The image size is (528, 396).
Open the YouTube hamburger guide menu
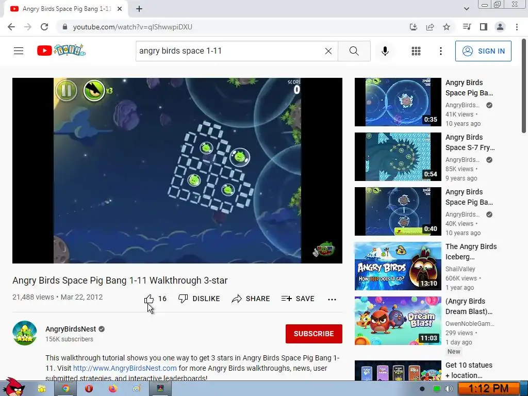click(x=19, y=51)
